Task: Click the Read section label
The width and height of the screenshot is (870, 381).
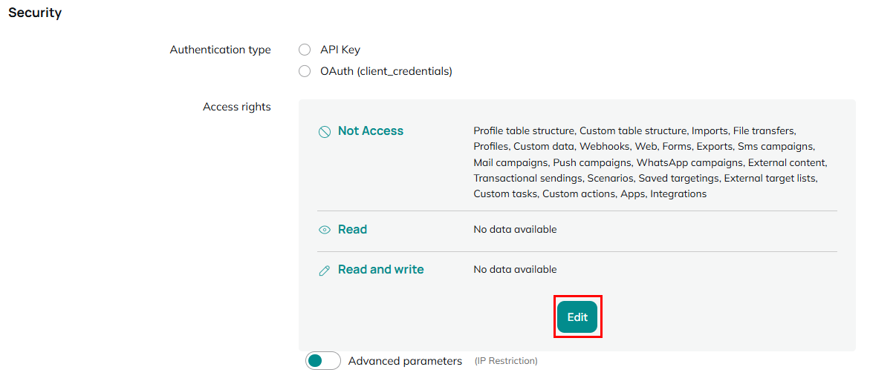Action: click(x=352, y=229)
